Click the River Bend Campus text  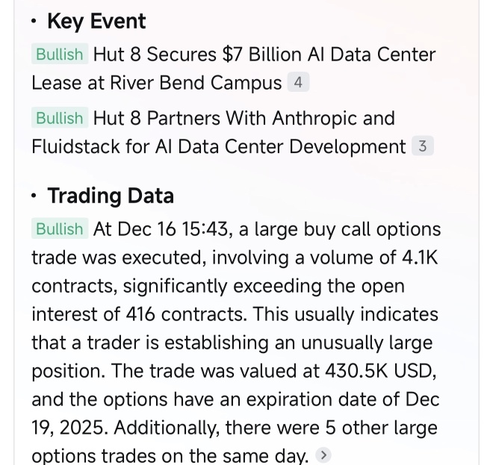pos(196,83)
